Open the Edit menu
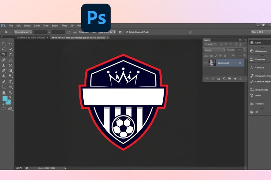Screen dimensions: 271x180 18,26
